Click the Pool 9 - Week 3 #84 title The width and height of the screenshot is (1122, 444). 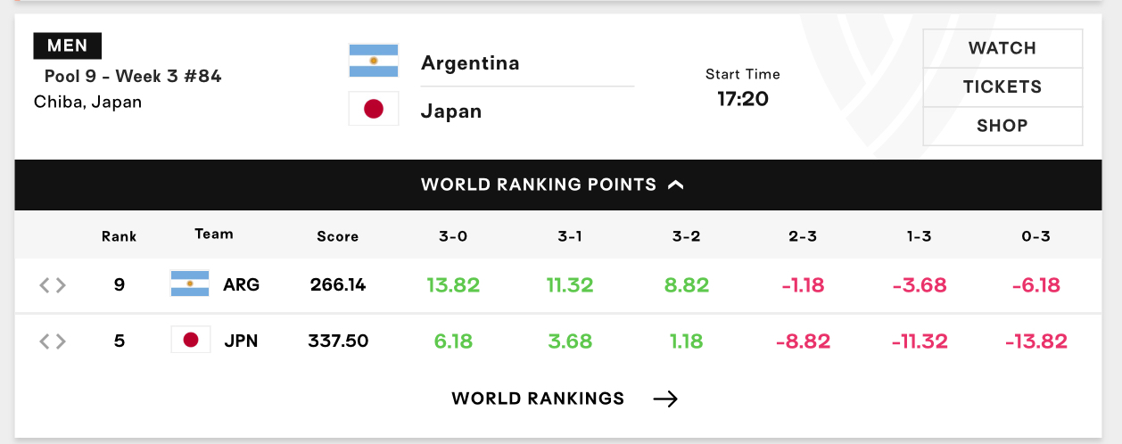pos(133,77)
